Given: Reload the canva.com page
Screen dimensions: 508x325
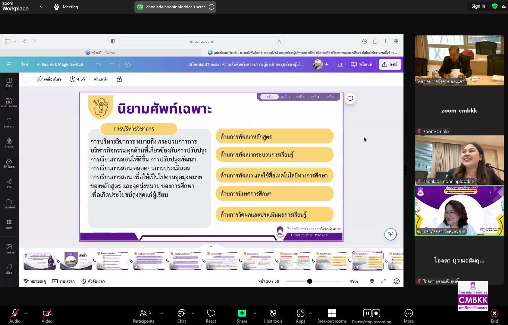Looking at the screenshot, I should [280, 41].
